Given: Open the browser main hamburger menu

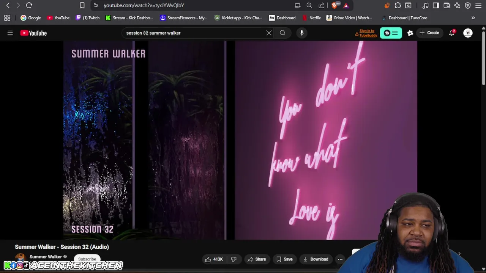Looking at the screenshot, I should (x=478, y=5).
